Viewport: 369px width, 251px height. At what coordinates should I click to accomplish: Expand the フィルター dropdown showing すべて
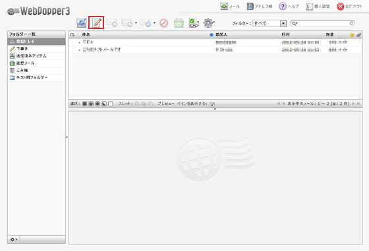[x=270, y=23]
